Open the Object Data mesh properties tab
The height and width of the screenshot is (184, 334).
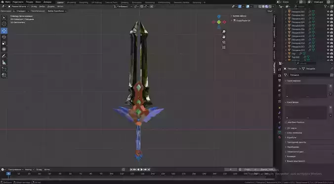point(280,132)
